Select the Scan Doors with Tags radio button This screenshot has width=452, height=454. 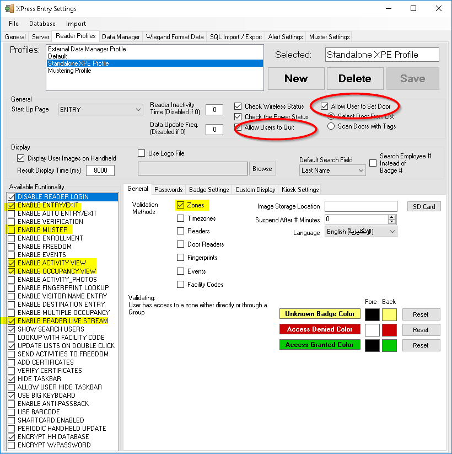(331, 126)
